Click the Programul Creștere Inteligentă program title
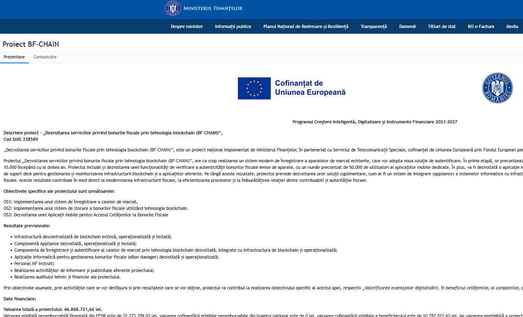The image size is (523, 317). (x=375, y=122)
